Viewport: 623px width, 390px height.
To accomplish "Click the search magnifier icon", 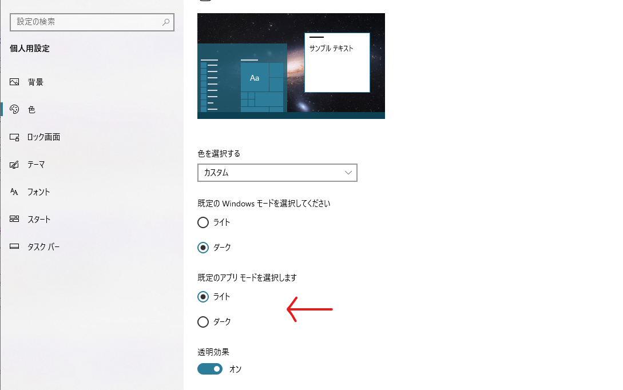I will click(x=166, y=22).
